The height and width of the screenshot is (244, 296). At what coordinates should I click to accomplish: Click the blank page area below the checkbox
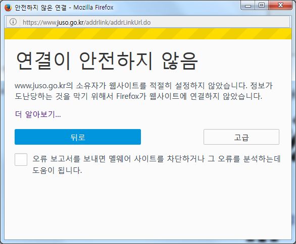[148, 207]
